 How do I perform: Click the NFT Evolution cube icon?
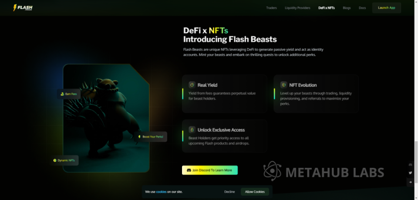[283, 85]
